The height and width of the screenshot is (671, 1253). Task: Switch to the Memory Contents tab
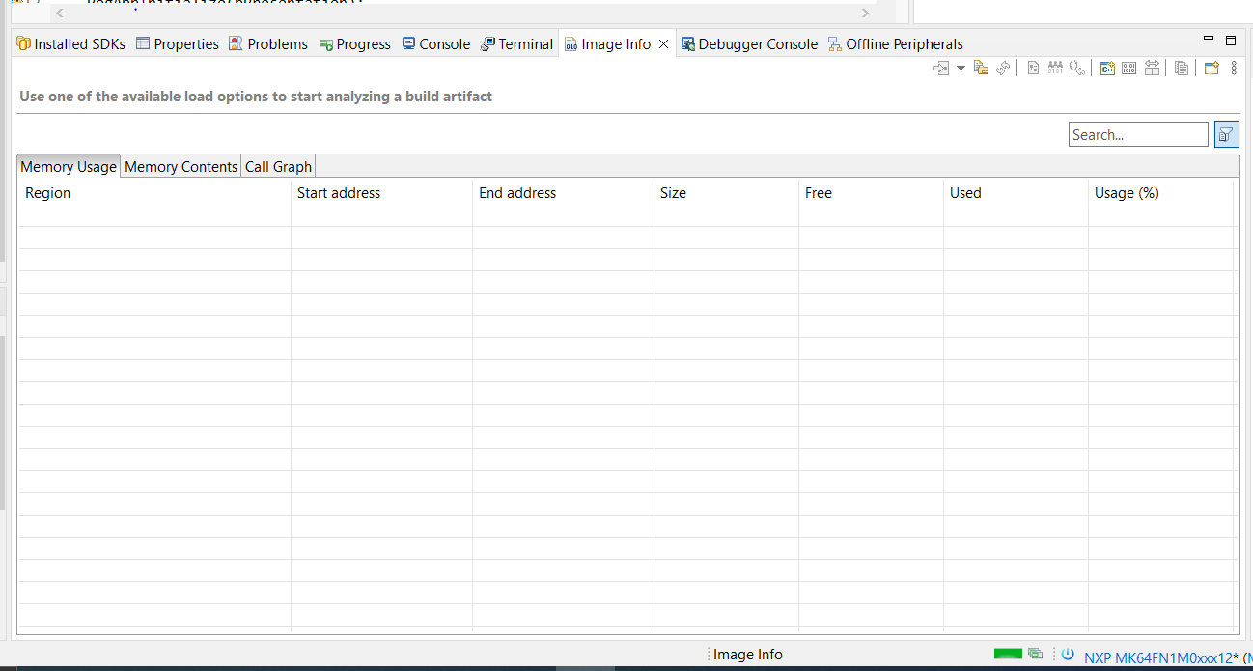pos(181,166)
